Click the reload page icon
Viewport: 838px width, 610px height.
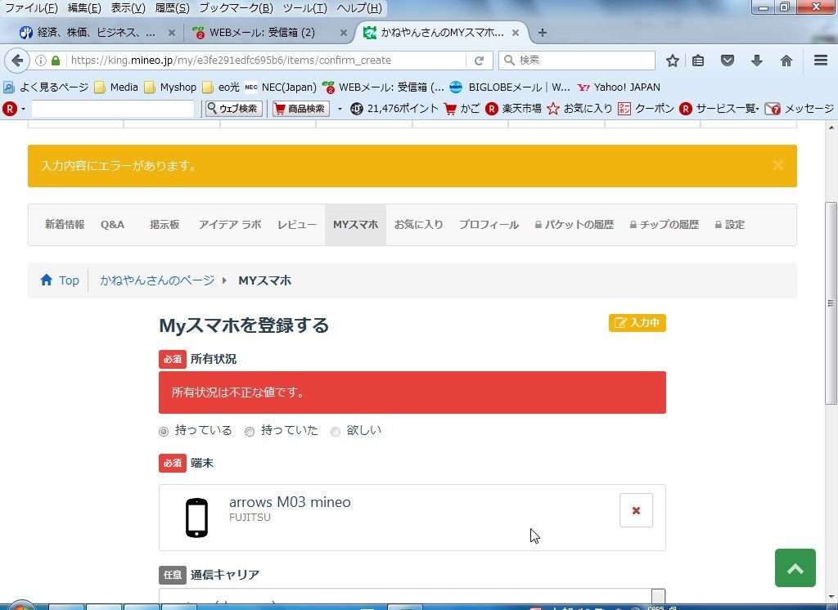click(x=479, y=61)
